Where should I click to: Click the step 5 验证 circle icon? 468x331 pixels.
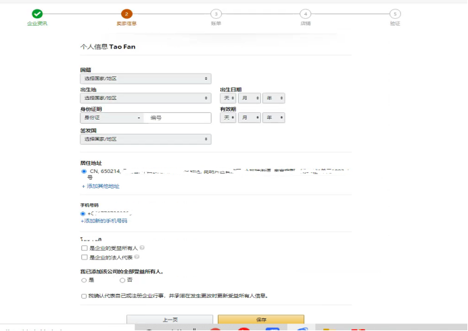click(395, 14)
